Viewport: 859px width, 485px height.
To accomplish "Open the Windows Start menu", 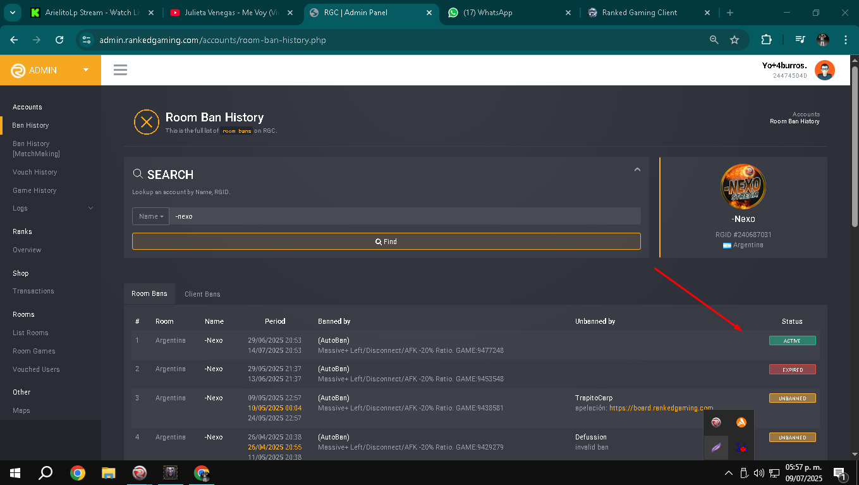I will click(15, 472).
